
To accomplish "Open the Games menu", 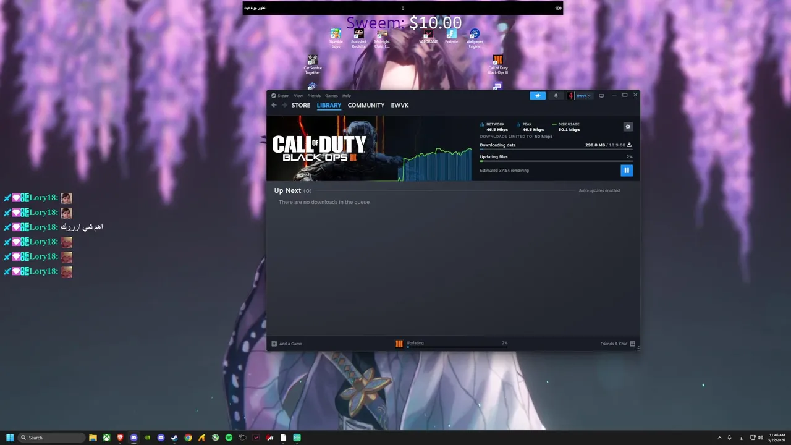I will [331, 96].
